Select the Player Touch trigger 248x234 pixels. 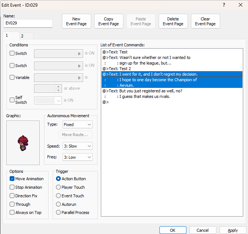click(x=59, y=187)
